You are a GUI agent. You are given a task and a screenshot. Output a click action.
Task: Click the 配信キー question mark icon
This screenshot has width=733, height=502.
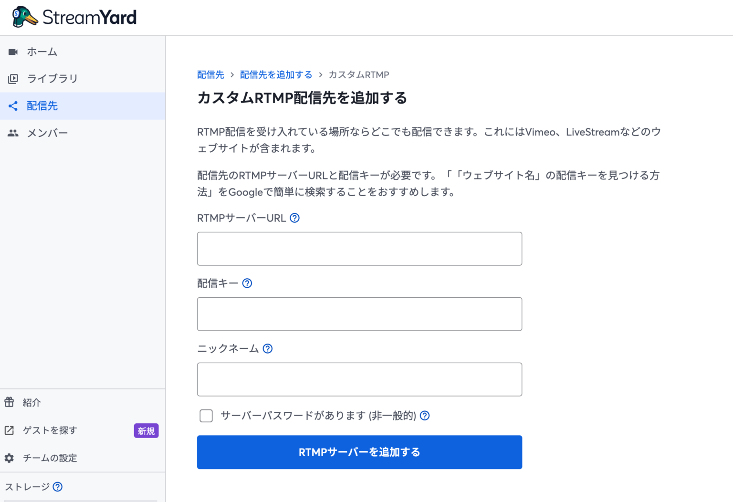(x=247, y=283)
